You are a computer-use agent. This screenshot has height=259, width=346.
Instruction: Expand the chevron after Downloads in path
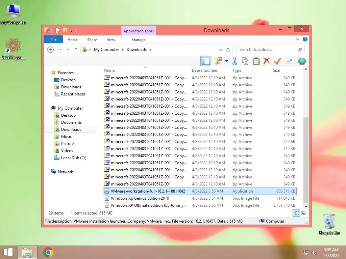click(x=150, y=50)
